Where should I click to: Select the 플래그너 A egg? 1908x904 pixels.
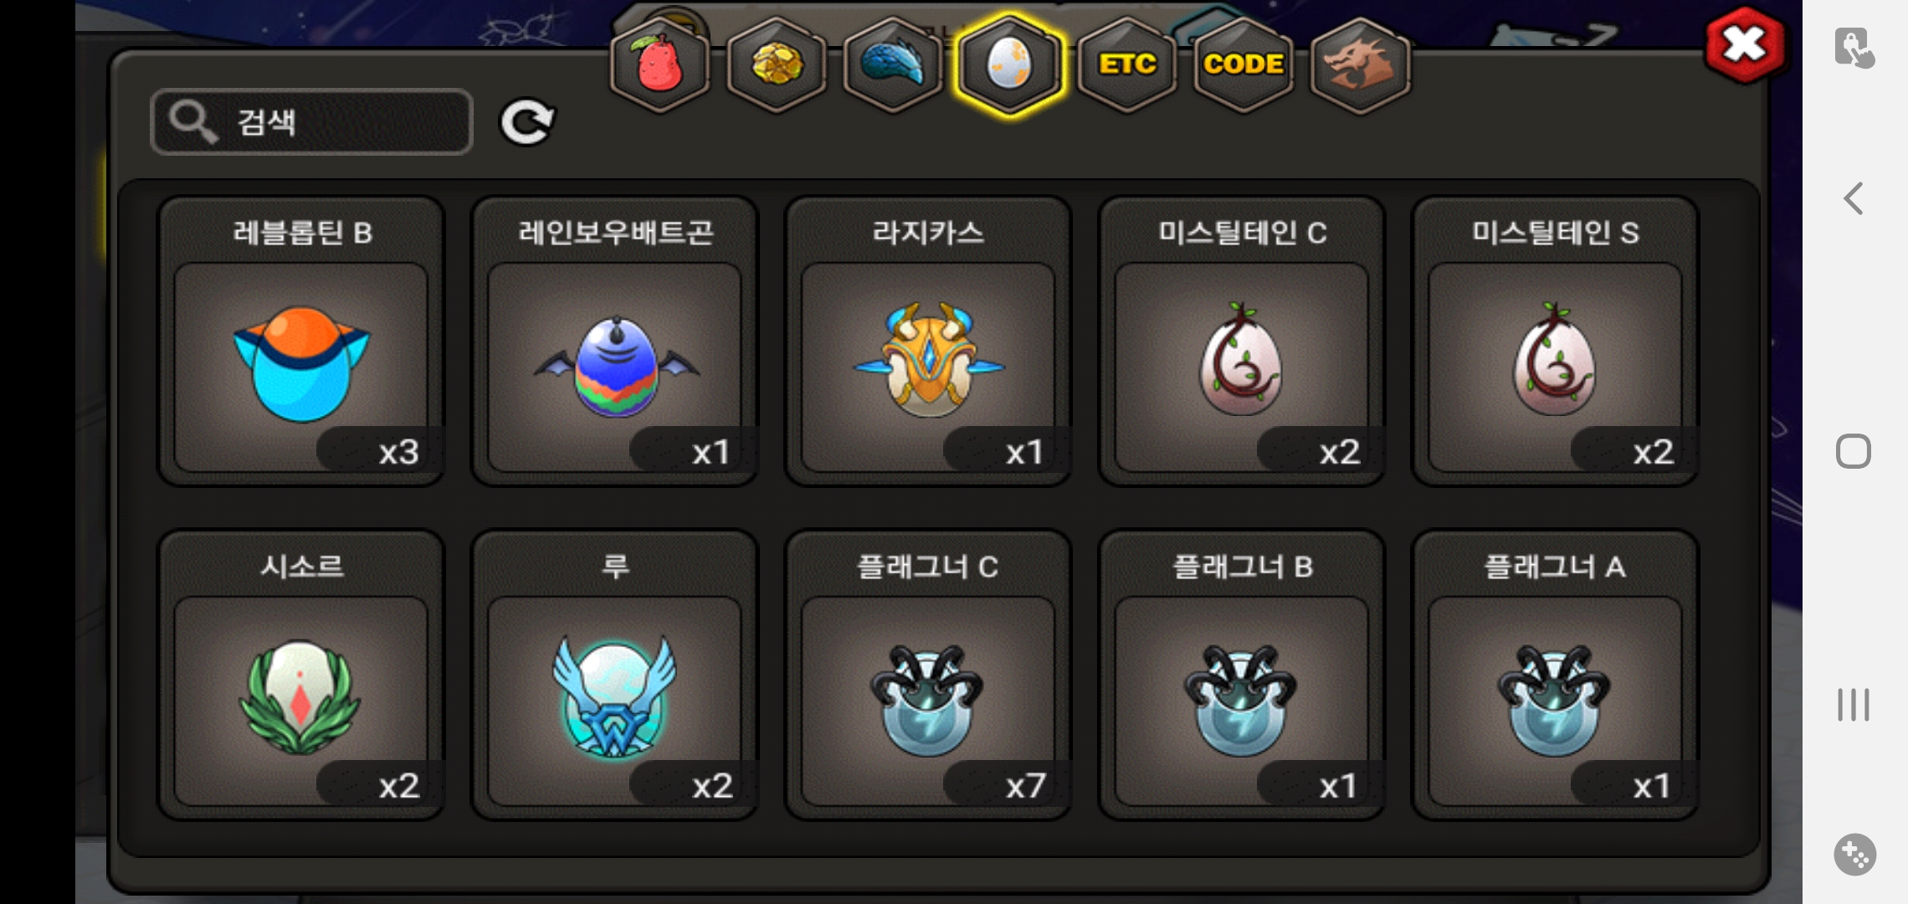(1555, 675)
